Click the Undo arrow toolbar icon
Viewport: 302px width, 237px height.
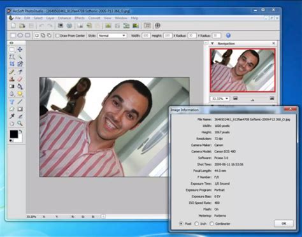pos(41,25)
